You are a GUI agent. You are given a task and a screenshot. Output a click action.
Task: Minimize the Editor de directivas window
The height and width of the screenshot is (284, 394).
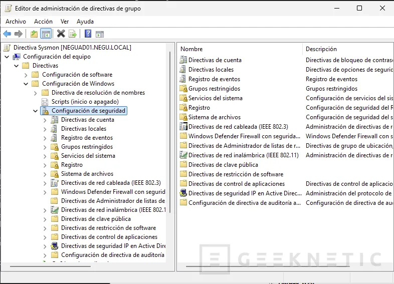pyautogui.click(x=337, y=8)
